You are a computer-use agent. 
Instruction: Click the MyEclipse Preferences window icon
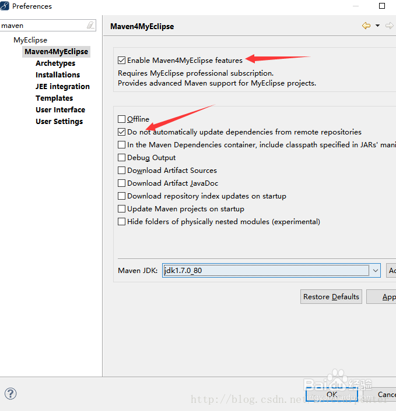click(x=5, y=6)
